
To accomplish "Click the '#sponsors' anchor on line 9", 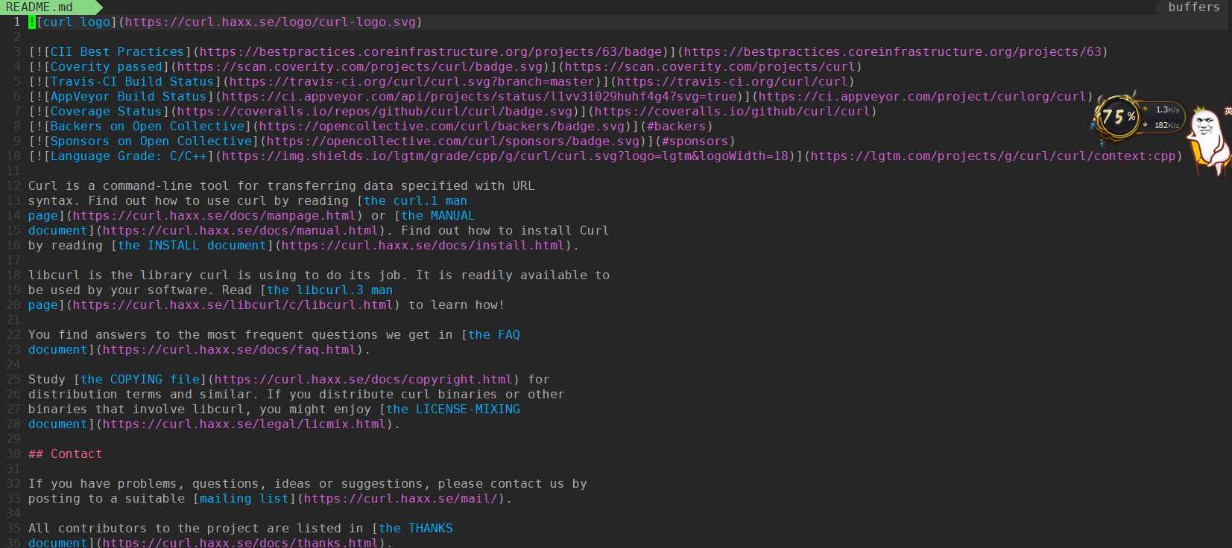I will tap(695, 141).
